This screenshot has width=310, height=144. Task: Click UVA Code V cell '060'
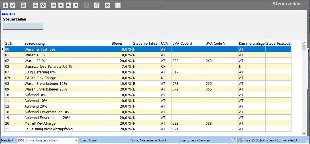[x=222, y=61]
